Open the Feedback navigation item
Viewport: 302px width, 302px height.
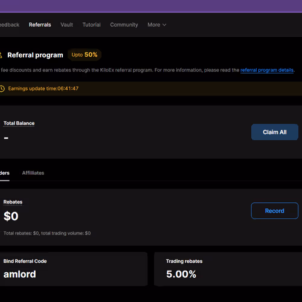point(10,25)
